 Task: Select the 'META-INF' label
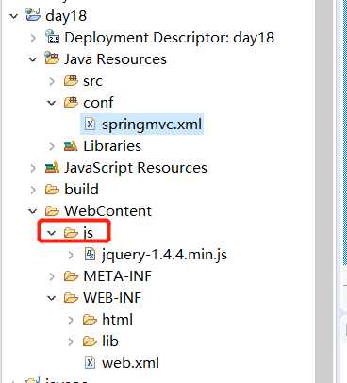click(x=117, y=276)
